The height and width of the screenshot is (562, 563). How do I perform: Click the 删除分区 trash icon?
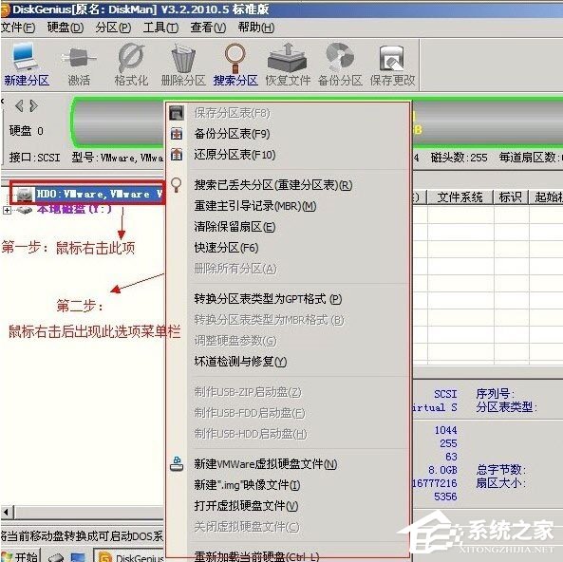coord(183,65)
